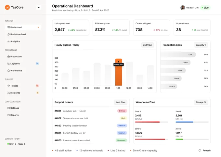Open the Unit/hour selector on Hourly output
Image resolution: width=221 pixels, height=157 pixels.
pyautogui.click(x=148, y=45)
